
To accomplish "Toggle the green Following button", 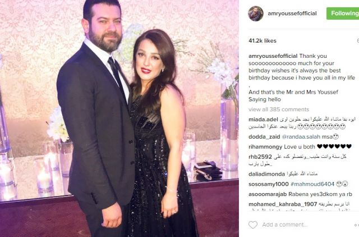I will tap(343, 13).
